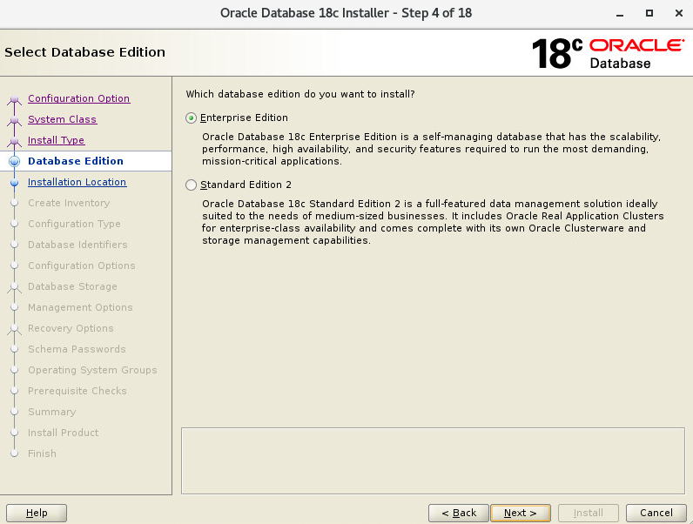Screen dimensions: 693x524
Task: Click the Installation Location step bullet
Action: 14,183
